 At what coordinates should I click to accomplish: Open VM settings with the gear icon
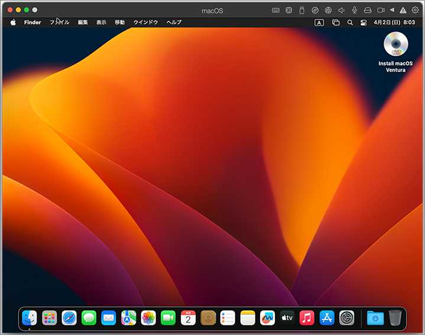tap(415, 10)
